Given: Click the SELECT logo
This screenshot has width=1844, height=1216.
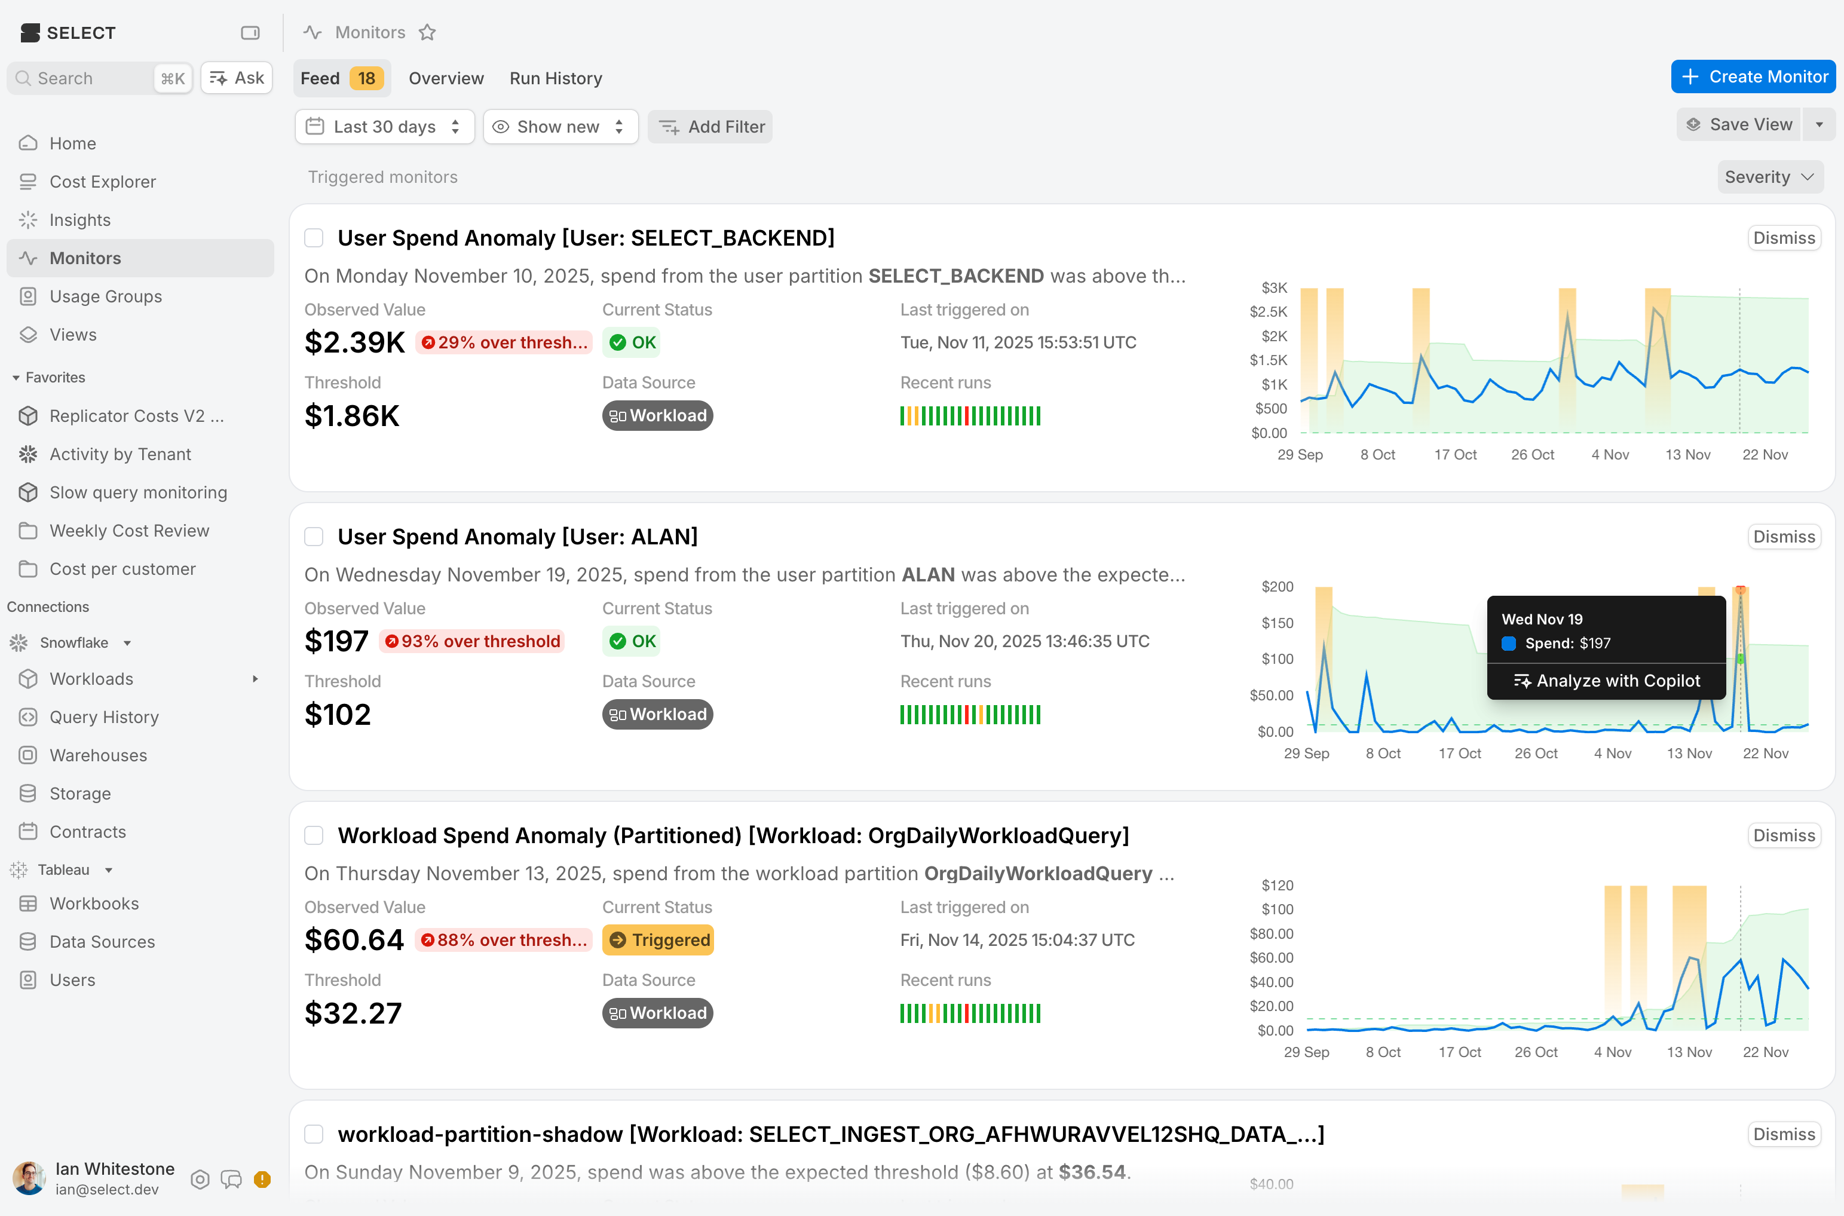Looking at the screenshot, I should click(68, 33).
